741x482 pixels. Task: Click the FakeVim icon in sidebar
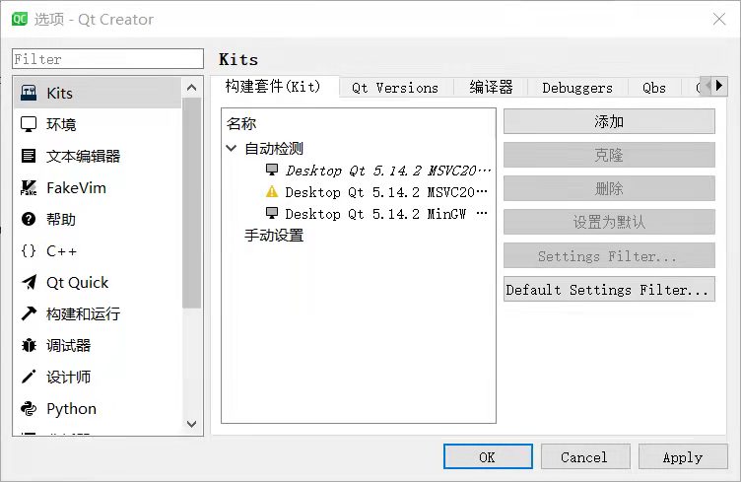coord(29,187)
